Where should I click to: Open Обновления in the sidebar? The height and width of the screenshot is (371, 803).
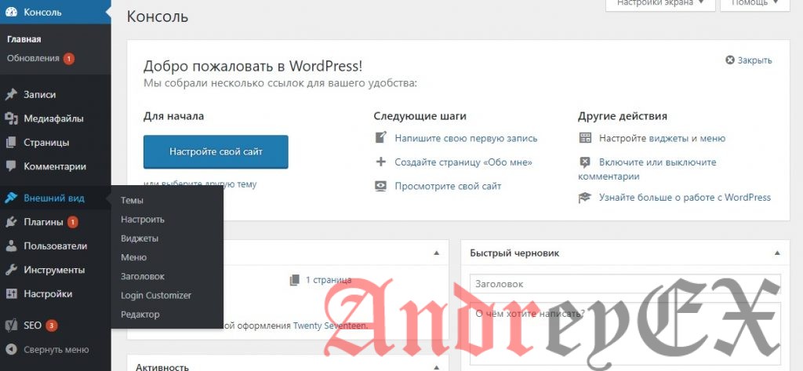pyautogui.click(x=33, y=58)
